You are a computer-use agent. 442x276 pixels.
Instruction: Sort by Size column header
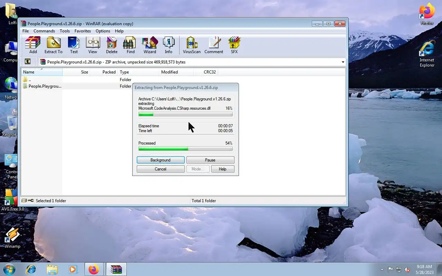(76, 72)
